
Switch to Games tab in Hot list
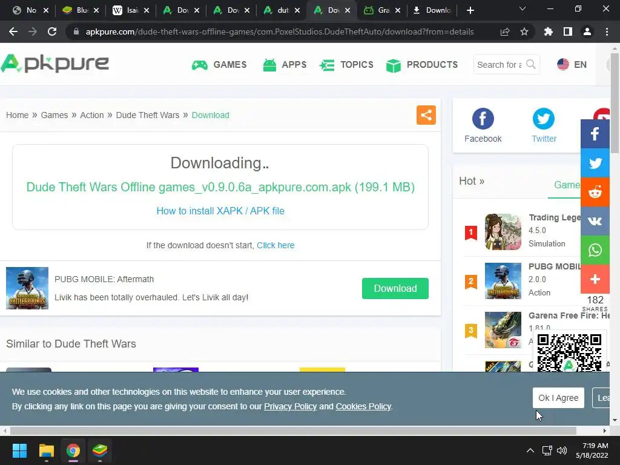pos(567,185)
